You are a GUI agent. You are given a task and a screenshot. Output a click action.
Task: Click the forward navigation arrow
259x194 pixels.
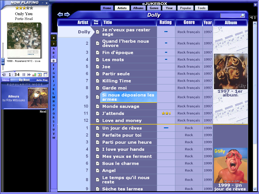[67, 15]
